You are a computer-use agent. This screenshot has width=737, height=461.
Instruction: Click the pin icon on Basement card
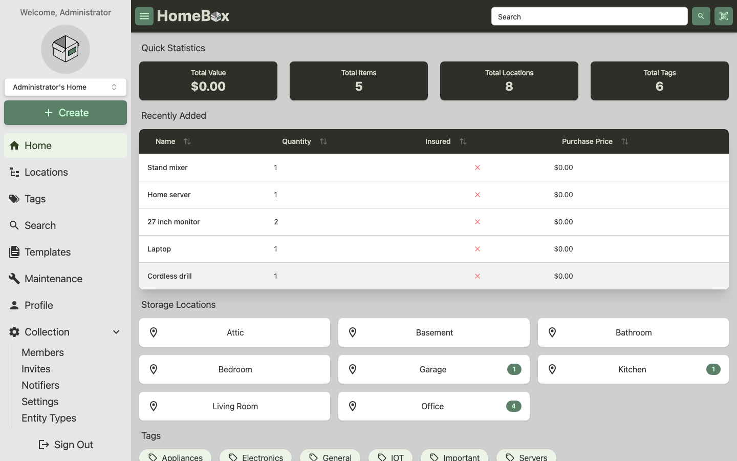(x=353, y=332)
